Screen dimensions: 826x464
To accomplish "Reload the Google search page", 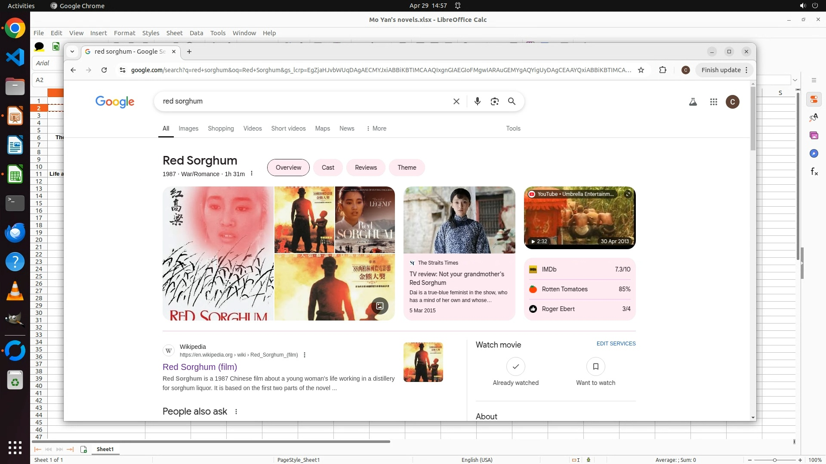I will 104,70.
